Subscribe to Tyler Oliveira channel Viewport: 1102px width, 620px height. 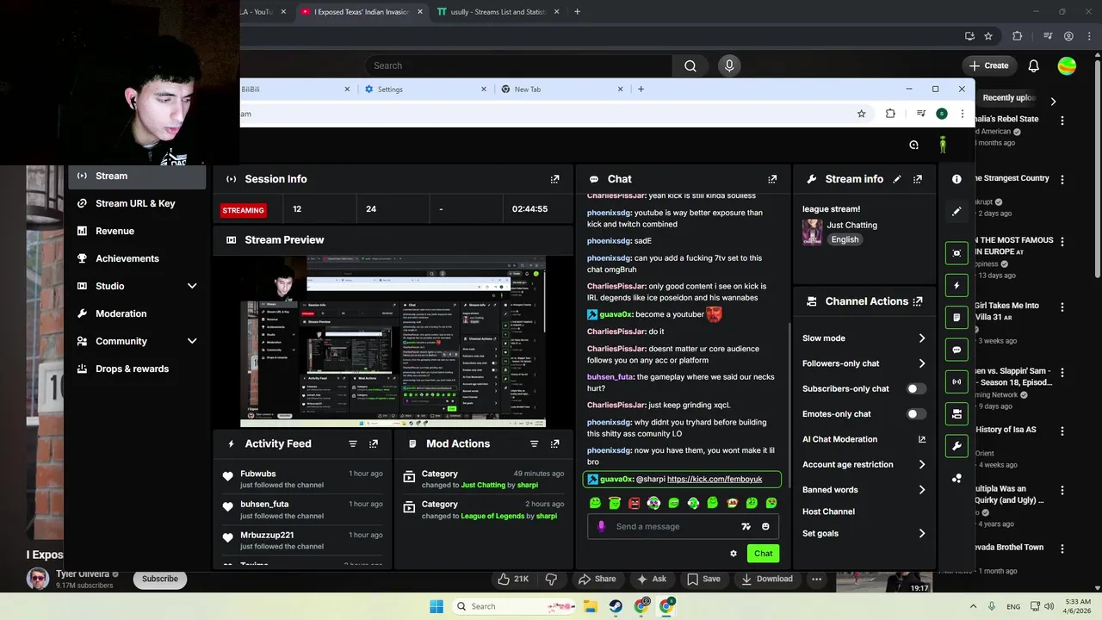pyautogui.click(x=160, y=579)
